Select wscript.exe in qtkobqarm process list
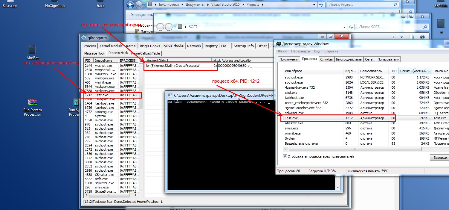 coord(112,65)
